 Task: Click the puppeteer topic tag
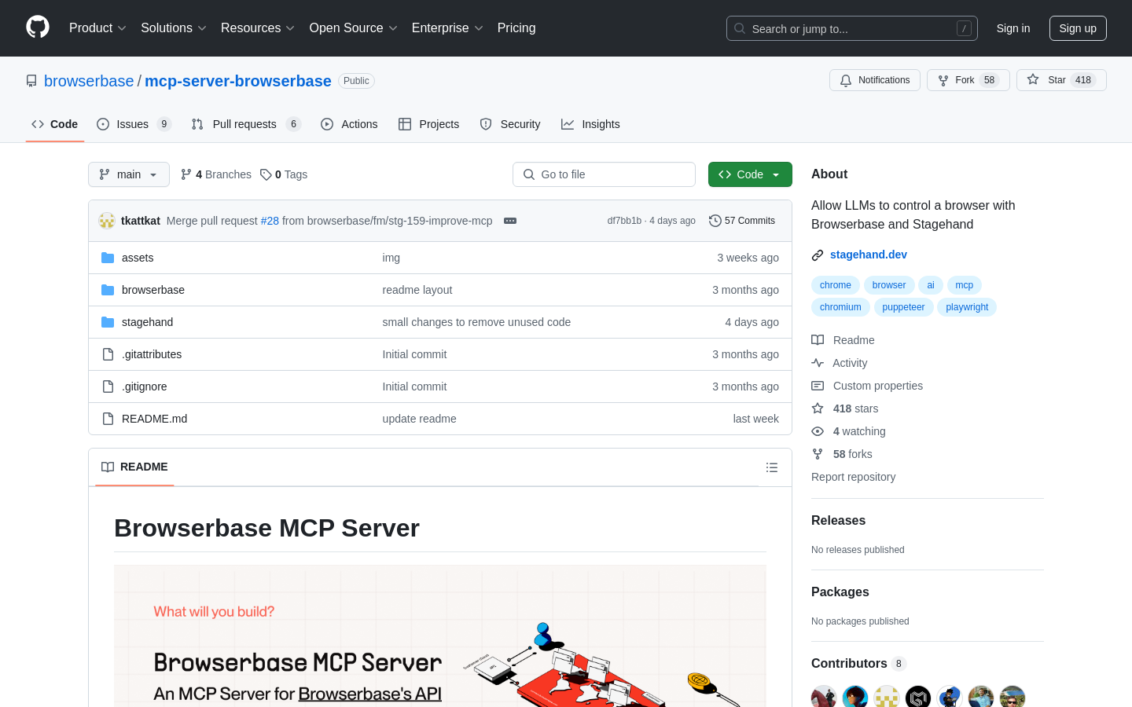pyautogui.click(x=903, y=307)
